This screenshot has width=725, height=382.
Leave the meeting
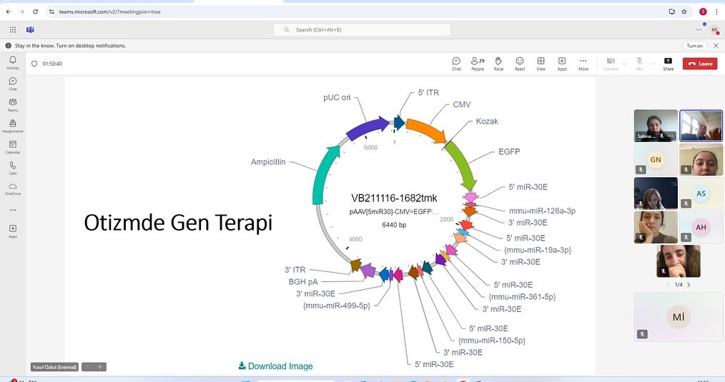pos(700,64)
